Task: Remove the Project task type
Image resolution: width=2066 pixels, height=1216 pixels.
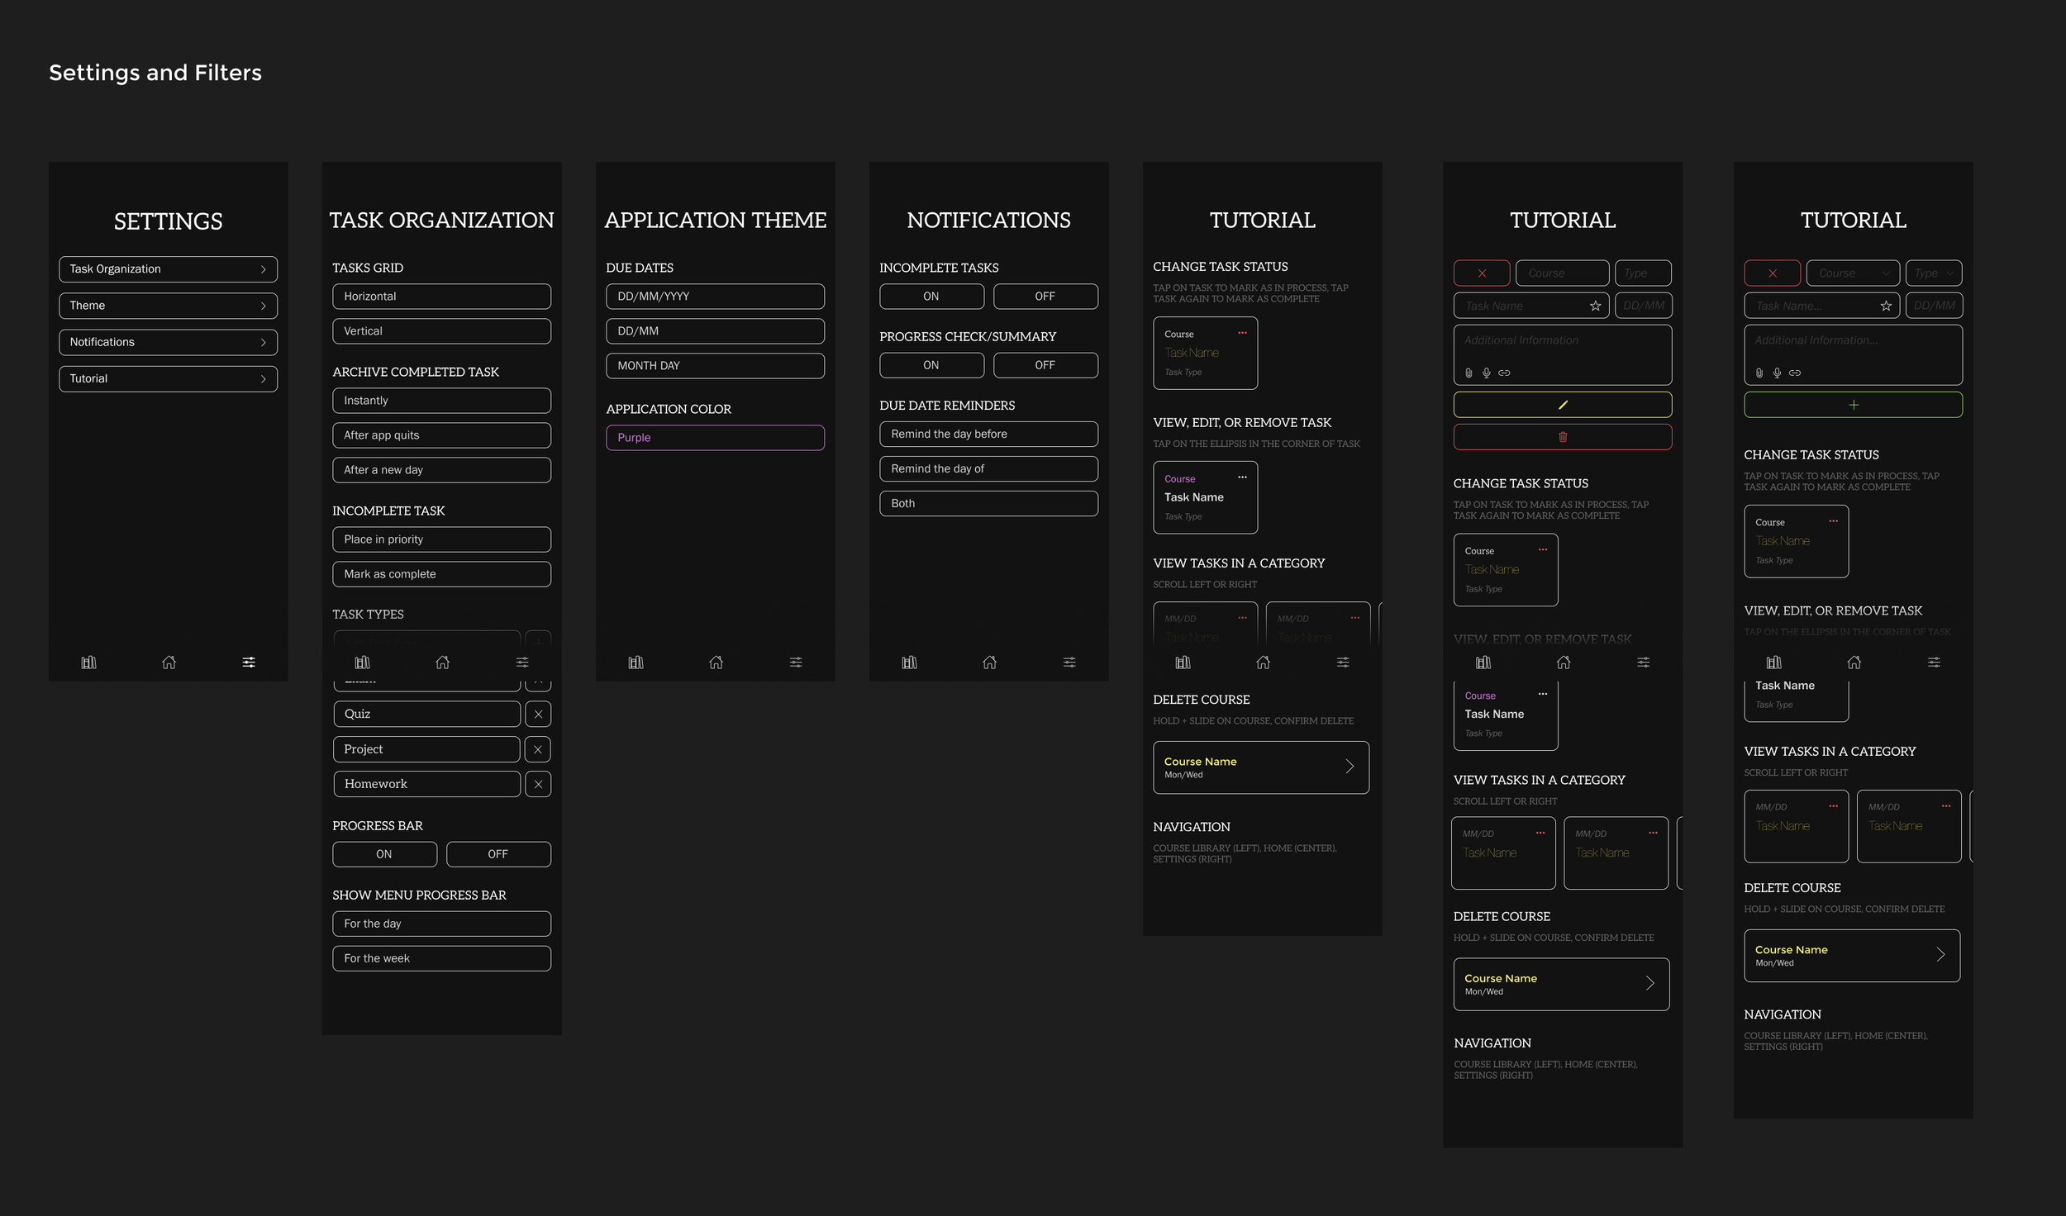Action: pyautogui.click(x=538, y=749)
